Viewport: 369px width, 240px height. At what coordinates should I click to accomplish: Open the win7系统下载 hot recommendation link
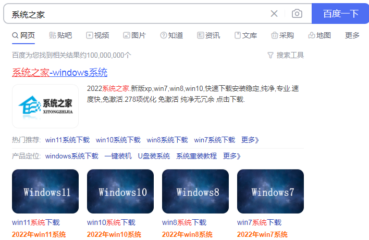point(214,140)
